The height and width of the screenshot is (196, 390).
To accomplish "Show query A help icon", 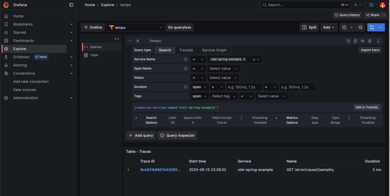I will 348,41.
